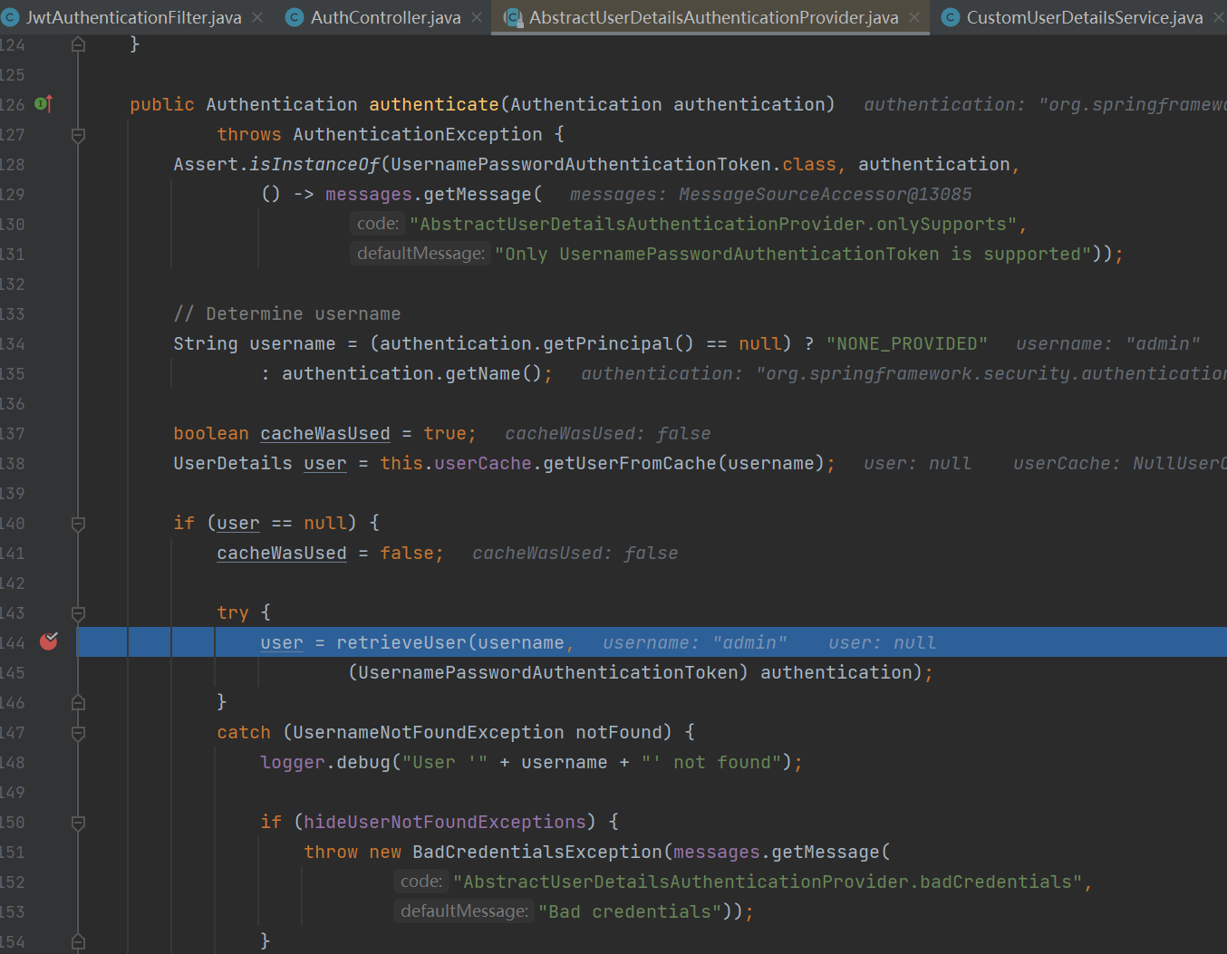1227x954 pixels.
Task: Open the AuthController.java editor tab
Action: point(385,17)
